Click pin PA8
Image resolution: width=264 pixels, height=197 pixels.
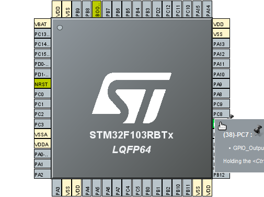221,94
